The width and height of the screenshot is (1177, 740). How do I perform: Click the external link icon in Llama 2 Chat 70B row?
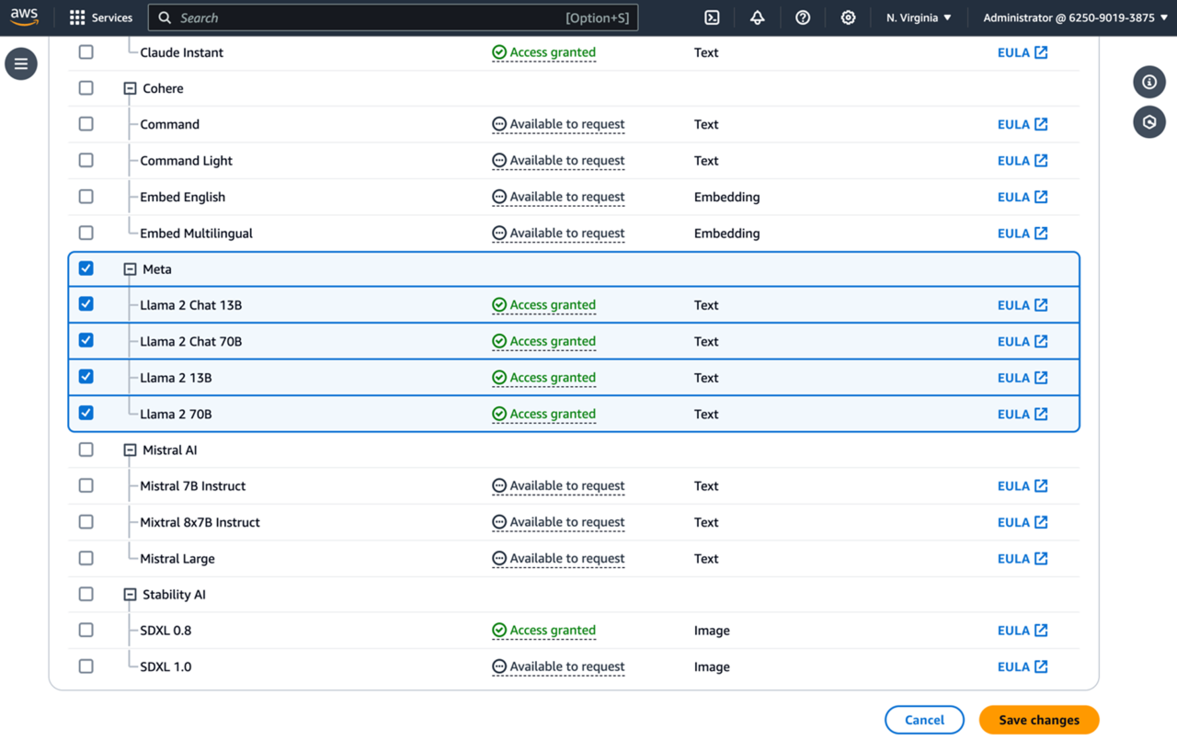[1041, 341]
